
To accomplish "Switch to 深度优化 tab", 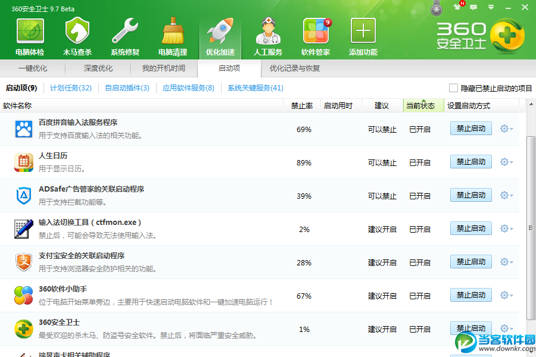I will [98, 68].
